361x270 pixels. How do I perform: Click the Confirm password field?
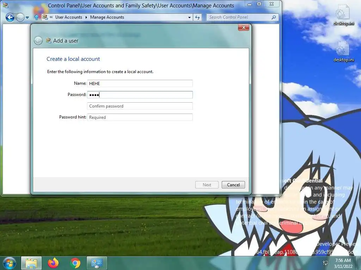point(140,106)
